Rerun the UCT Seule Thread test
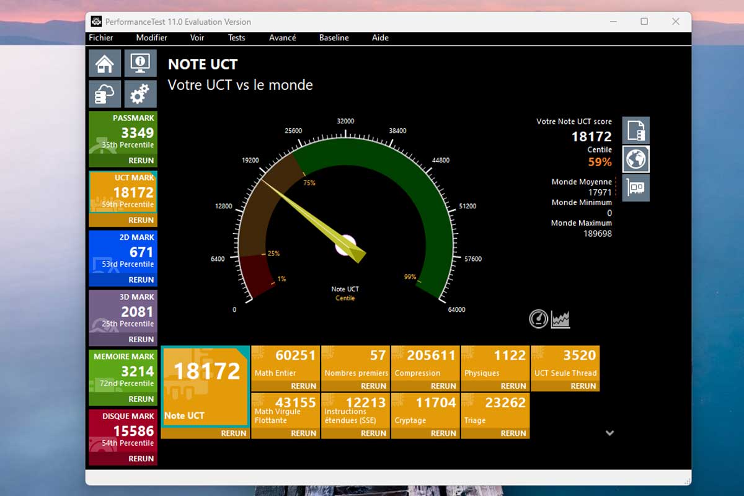This screenshot has width=744, height=496. [583, 386]
